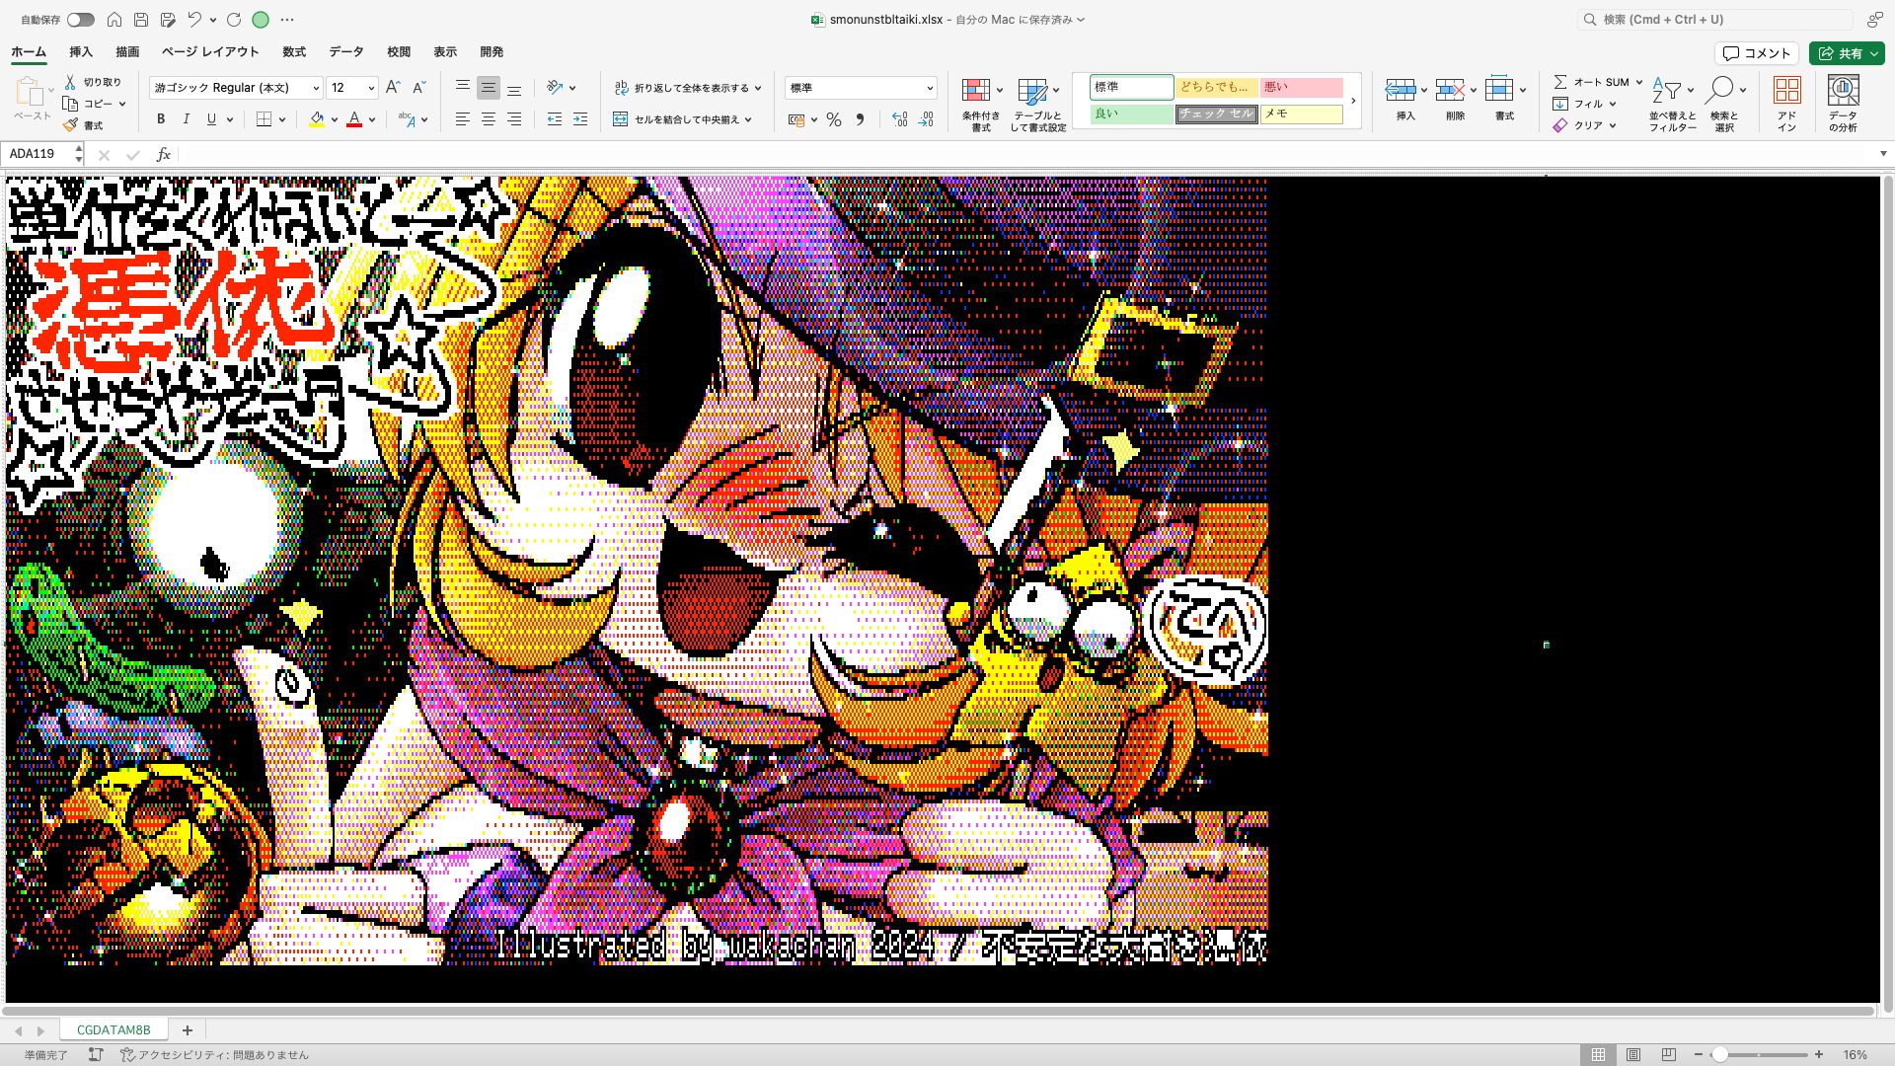Click the Redo arrow icon
The height and width of the screenshot is (1066, 1895).
coord(234,20)
